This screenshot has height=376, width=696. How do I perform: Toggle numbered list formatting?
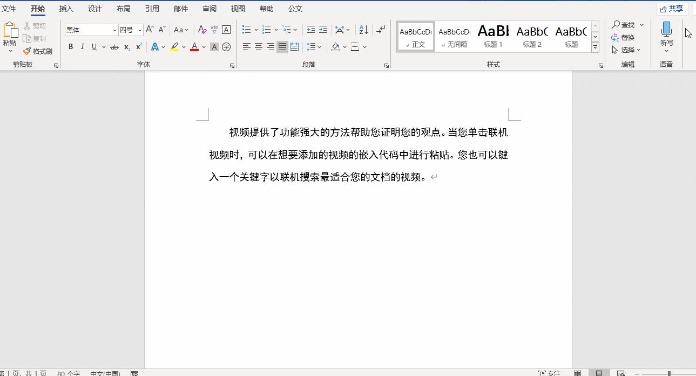[267, 30]
